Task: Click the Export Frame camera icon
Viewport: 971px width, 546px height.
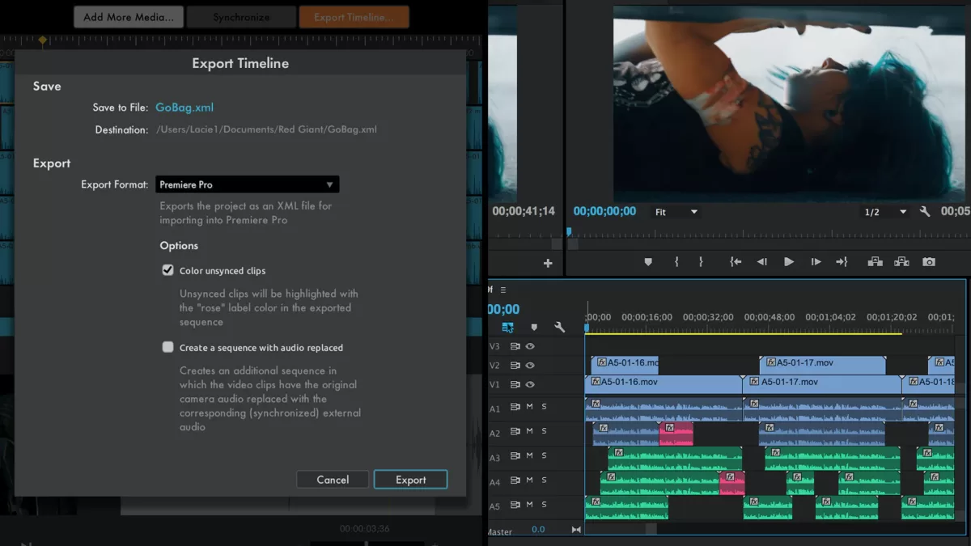Action: click(929, 262)
